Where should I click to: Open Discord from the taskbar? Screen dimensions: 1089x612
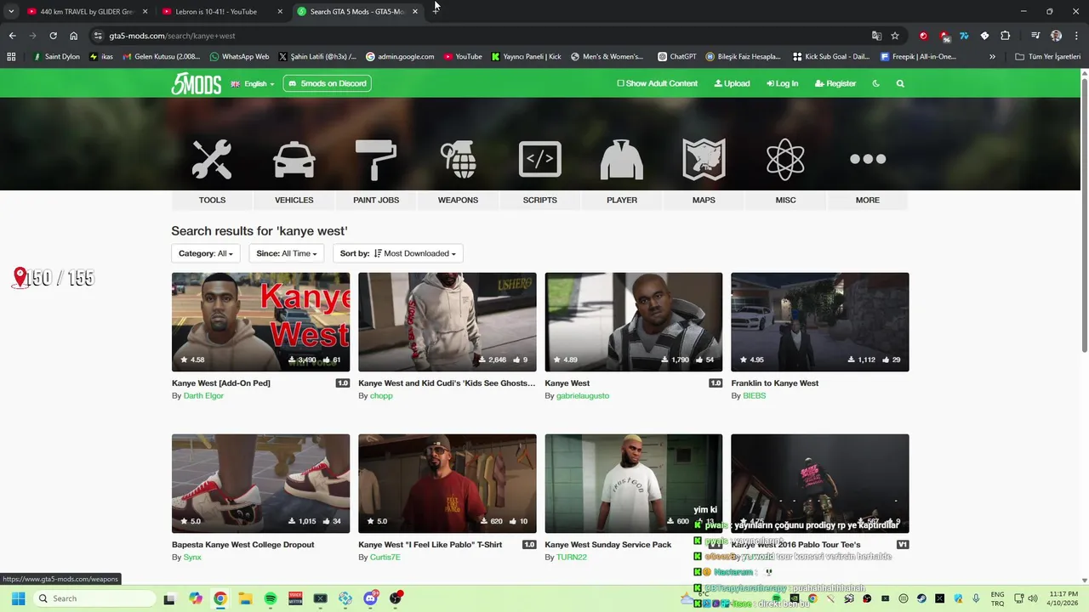click(x=370, y=598)
